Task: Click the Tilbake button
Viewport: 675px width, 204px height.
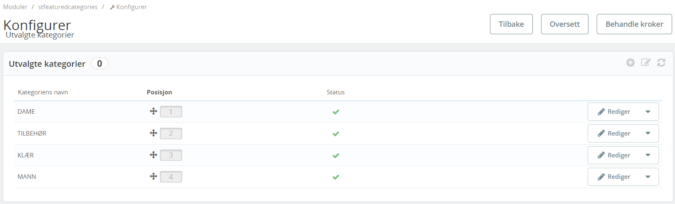Action: (x=511, y=24)
